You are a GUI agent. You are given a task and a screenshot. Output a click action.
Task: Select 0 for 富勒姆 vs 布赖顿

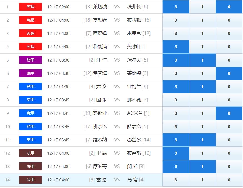[x=229, y=20]
